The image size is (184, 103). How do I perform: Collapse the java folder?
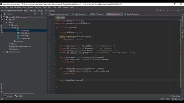[12, 28]
